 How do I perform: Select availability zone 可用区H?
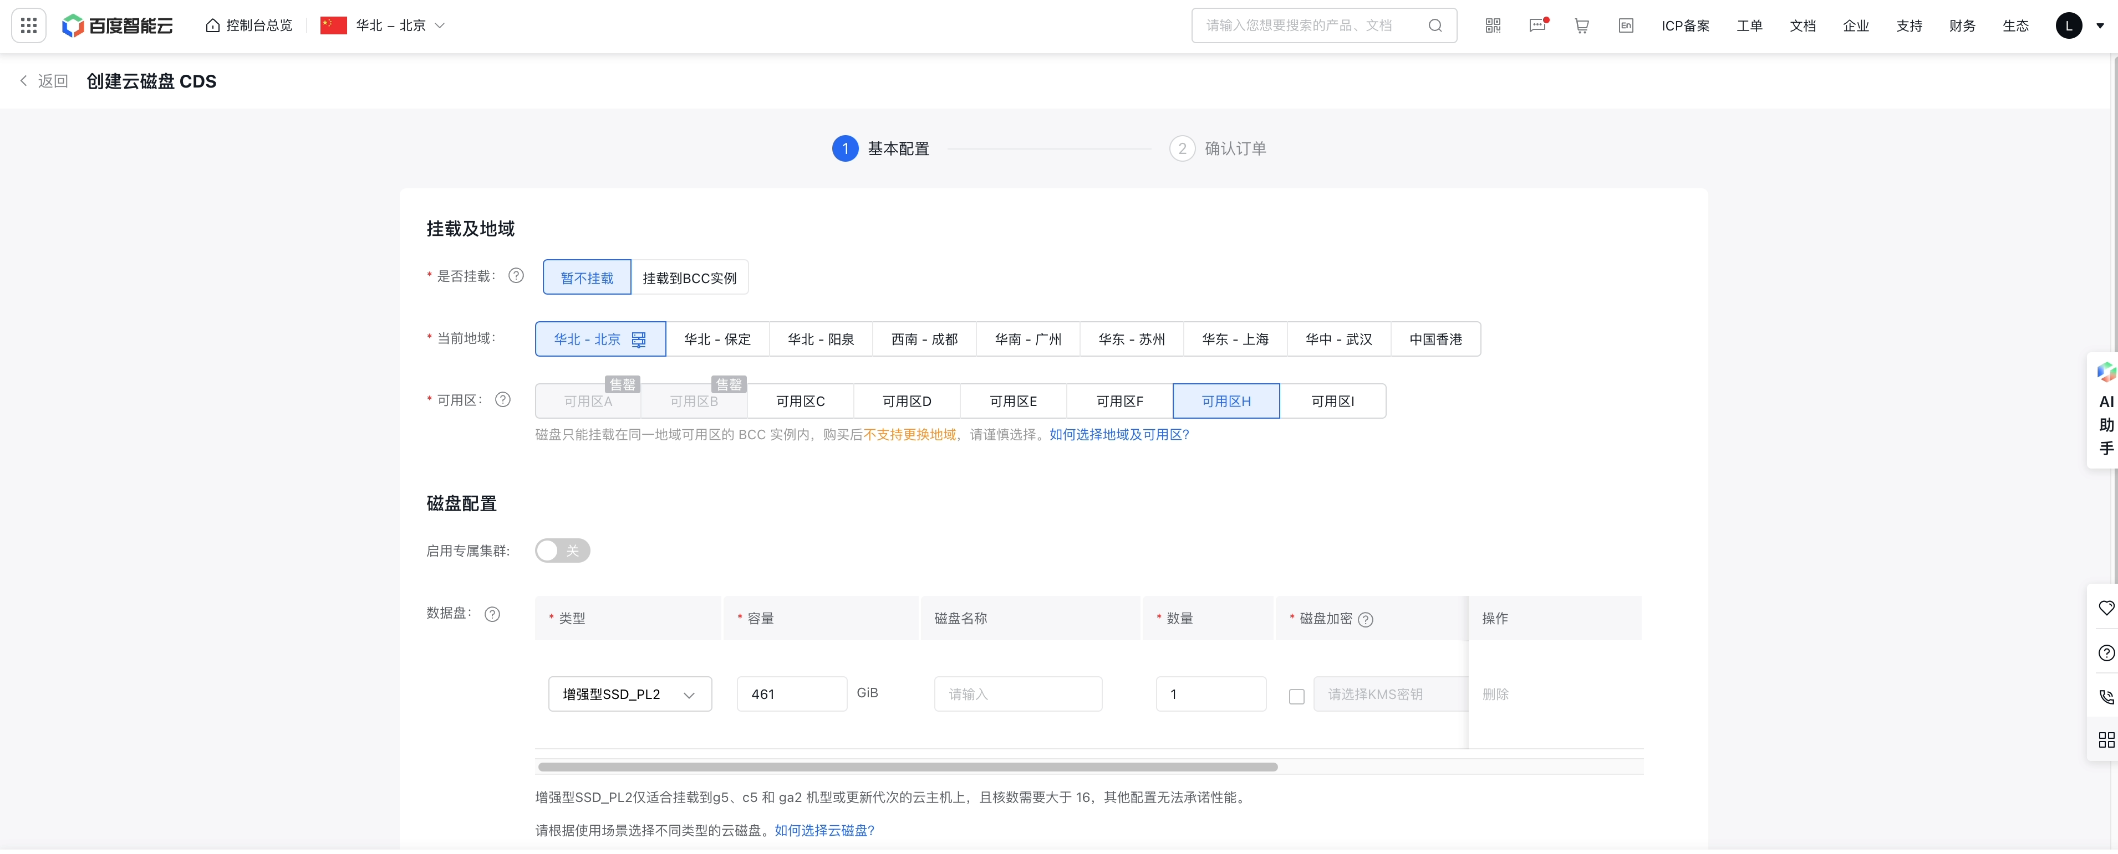(1226, 401)
